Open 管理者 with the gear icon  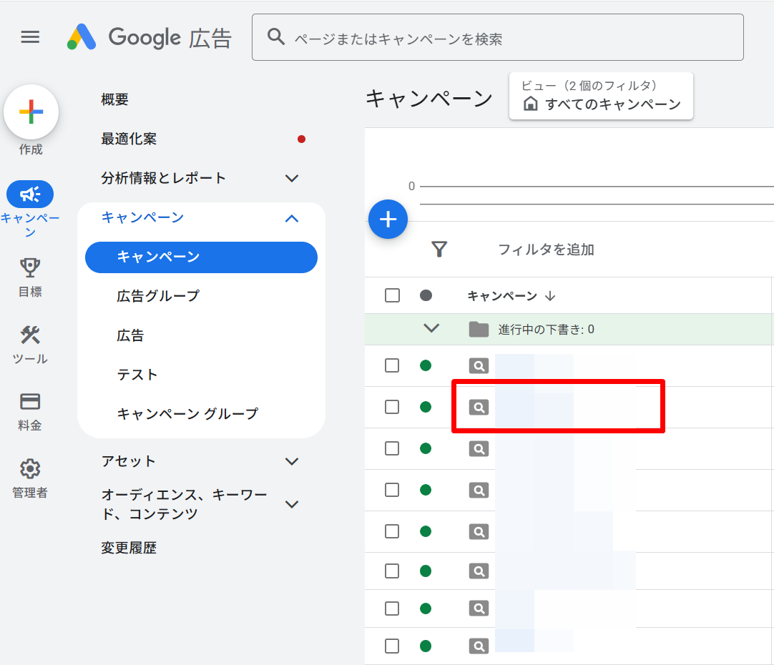click(29, 467)
